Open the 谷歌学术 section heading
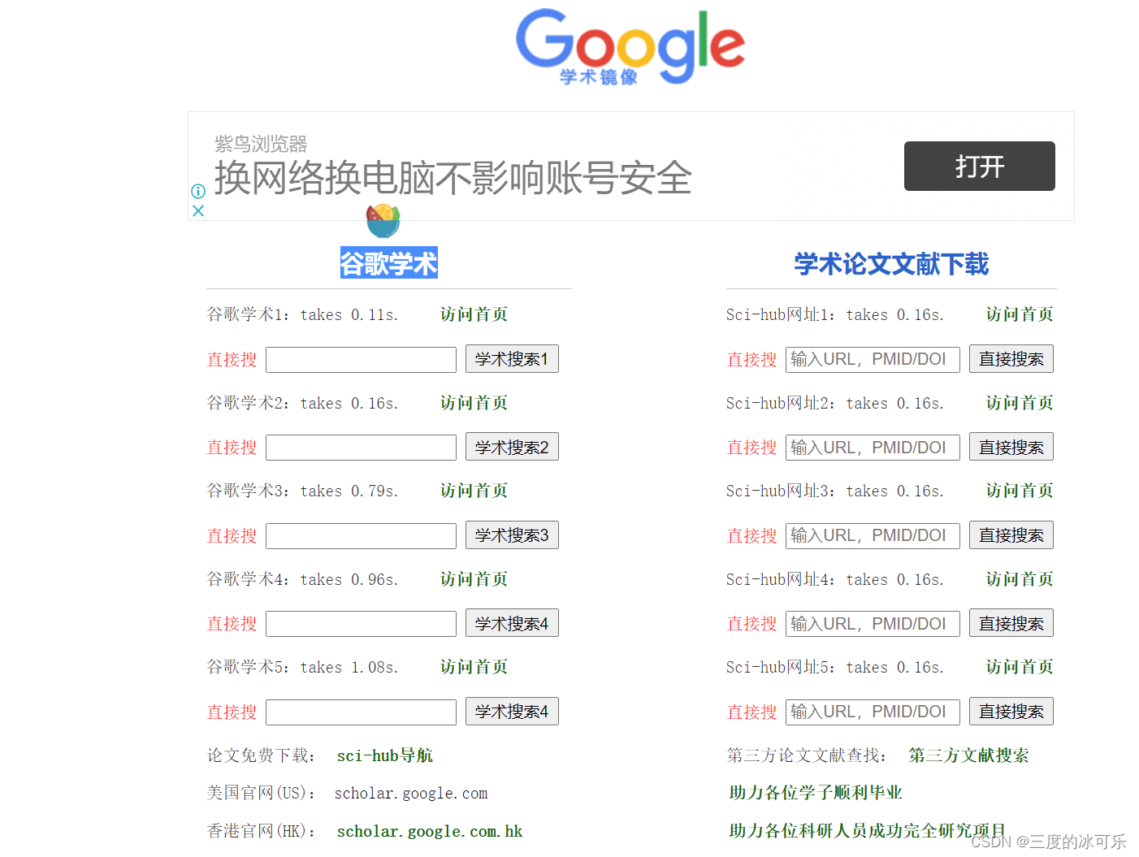1139x857 pixels. click(x=388, y=262)
